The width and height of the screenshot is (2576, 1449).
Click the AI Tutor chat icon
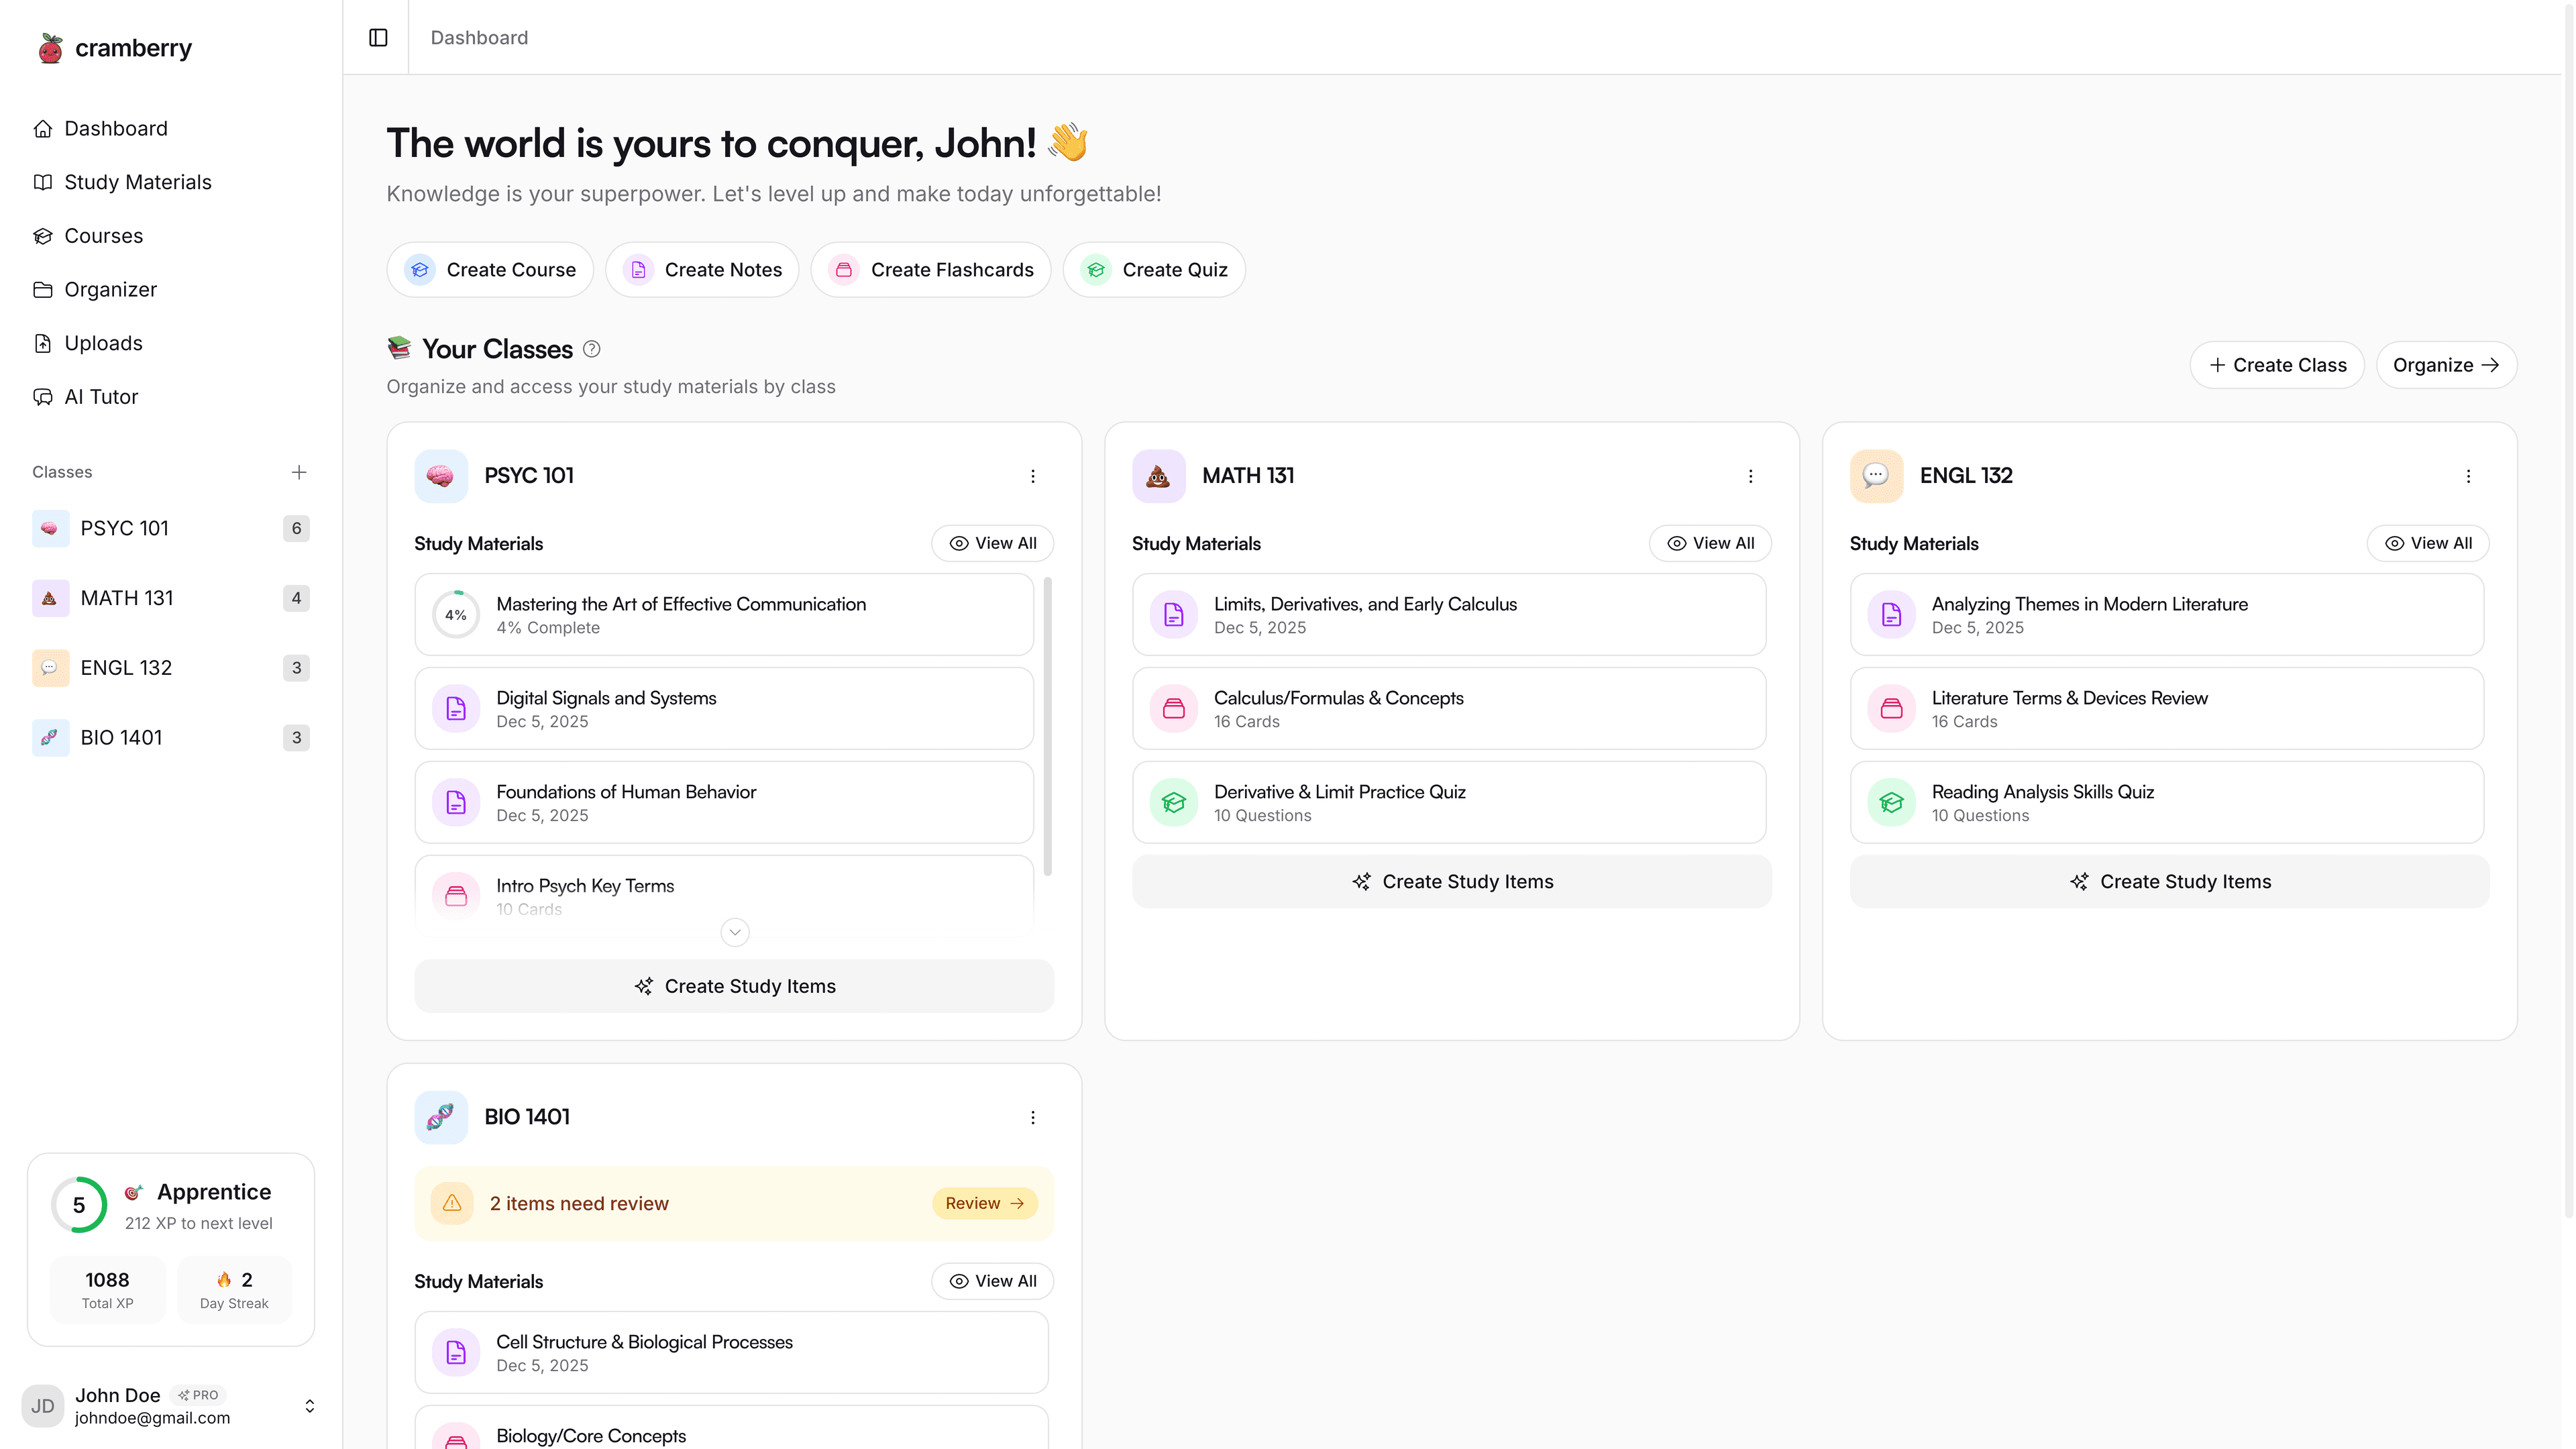pos(43,397)
